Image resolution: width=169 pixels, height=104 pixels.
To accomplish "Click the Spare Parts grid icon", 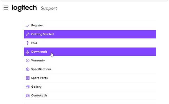I will tap(28, 78).
